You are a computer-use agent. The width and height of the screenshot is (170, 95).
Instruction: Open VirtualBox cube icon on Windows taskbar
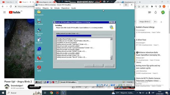[x=63, y=93]
